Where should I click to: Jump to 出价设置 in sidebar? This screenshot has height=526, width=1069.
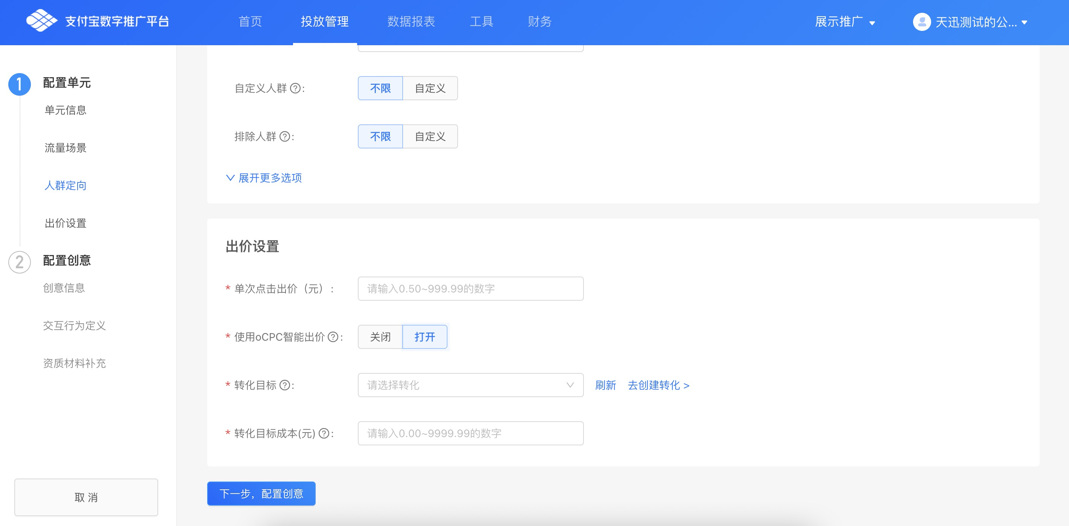tap(66, 223)
